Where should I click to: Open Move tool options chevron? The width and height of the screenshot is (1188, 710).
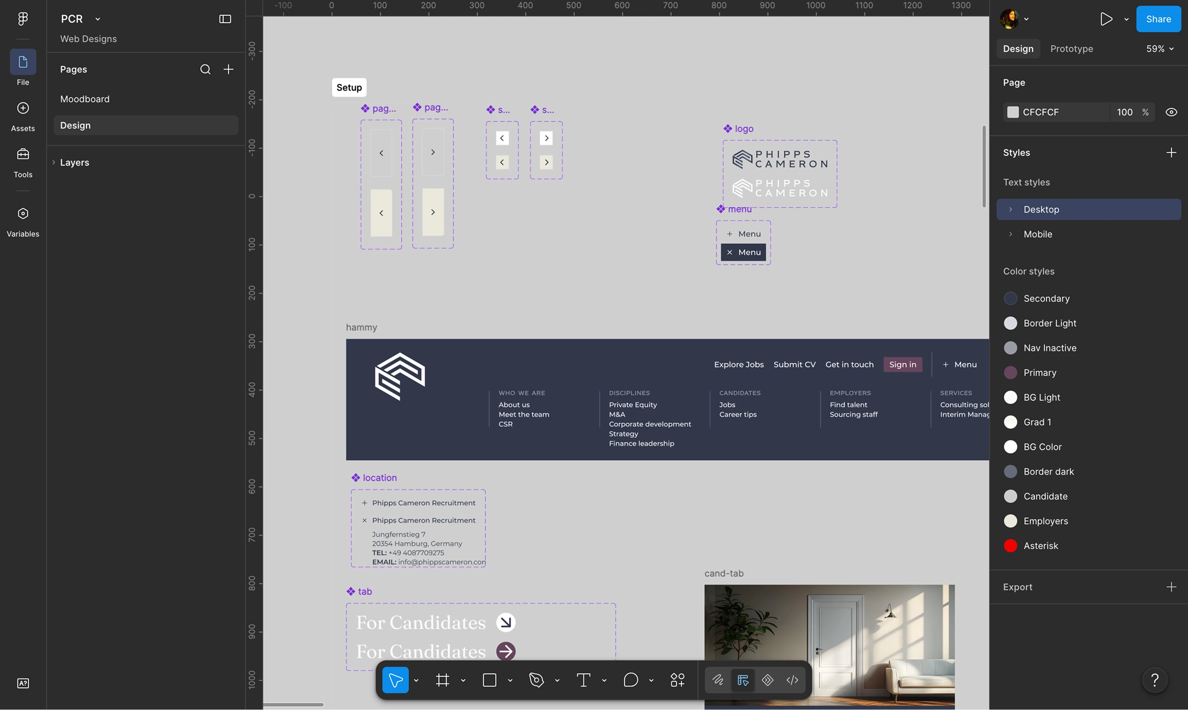click(416, 680)
